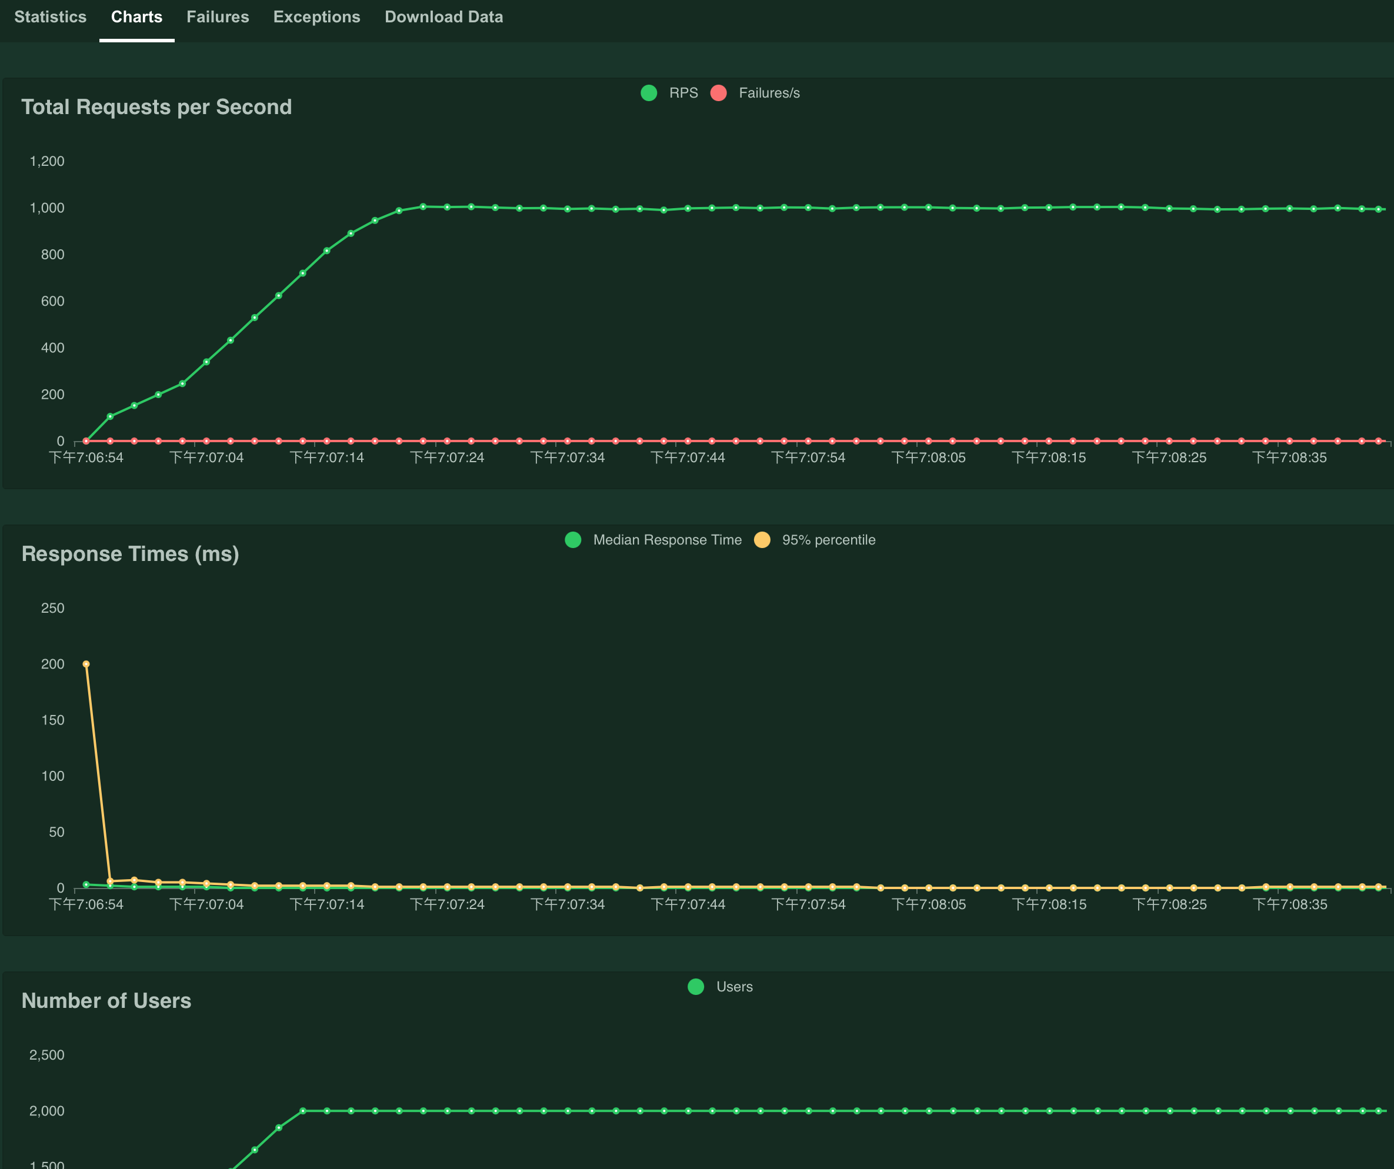Click 下午7:06:54 label under Response Times chart
Viewport: 1394px width, 1169px height.
86,904
